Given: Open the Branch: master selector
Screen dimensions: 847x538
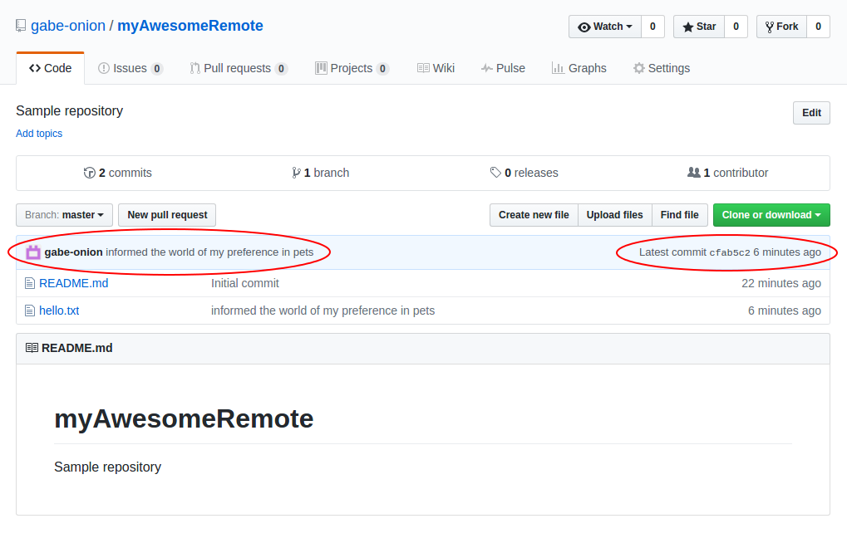Looking at the screenshot, I should point(64,215).
